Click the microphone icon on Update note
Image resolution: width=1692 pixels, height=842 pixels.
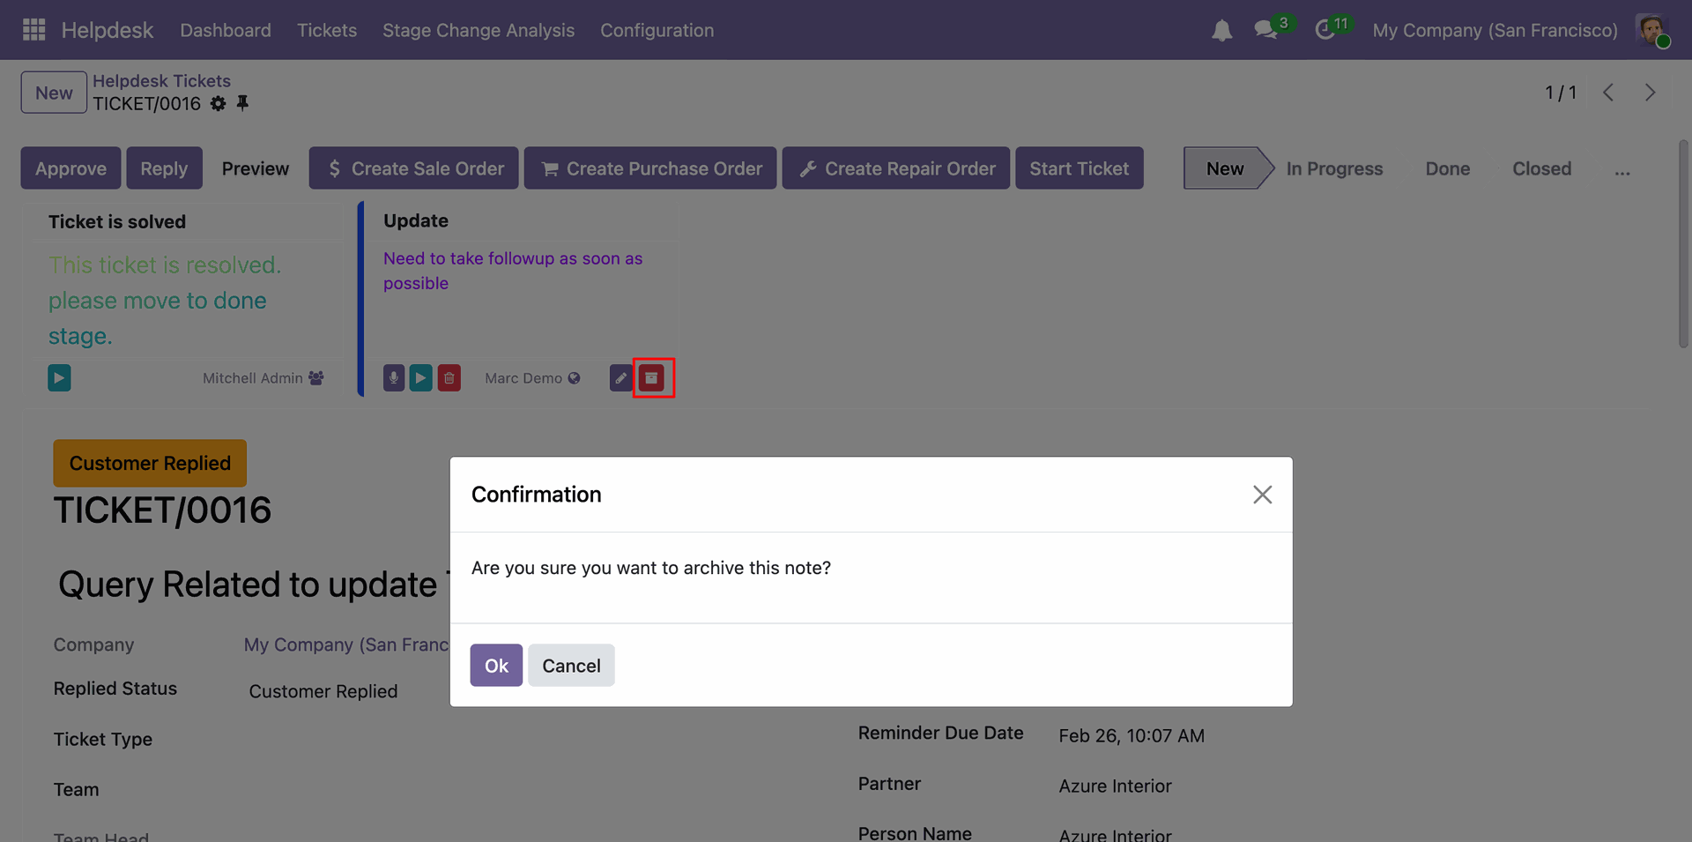click(394, 378)
